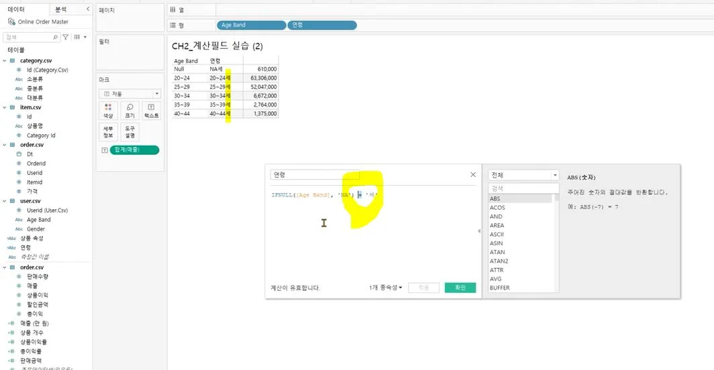This screenshot has width=714, height=370.
Task: Click the 25~29 Age Band row header
Action: [x=182, y=87]
